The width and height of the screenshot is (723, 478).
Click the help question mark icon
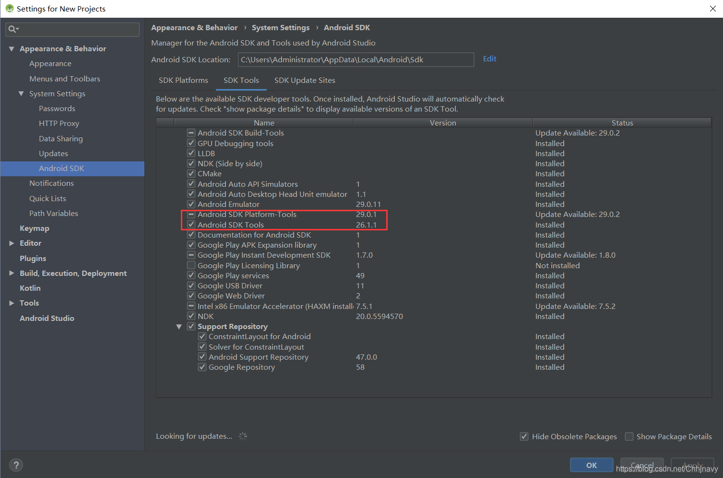pyautogui.click(x=16, y=465)
